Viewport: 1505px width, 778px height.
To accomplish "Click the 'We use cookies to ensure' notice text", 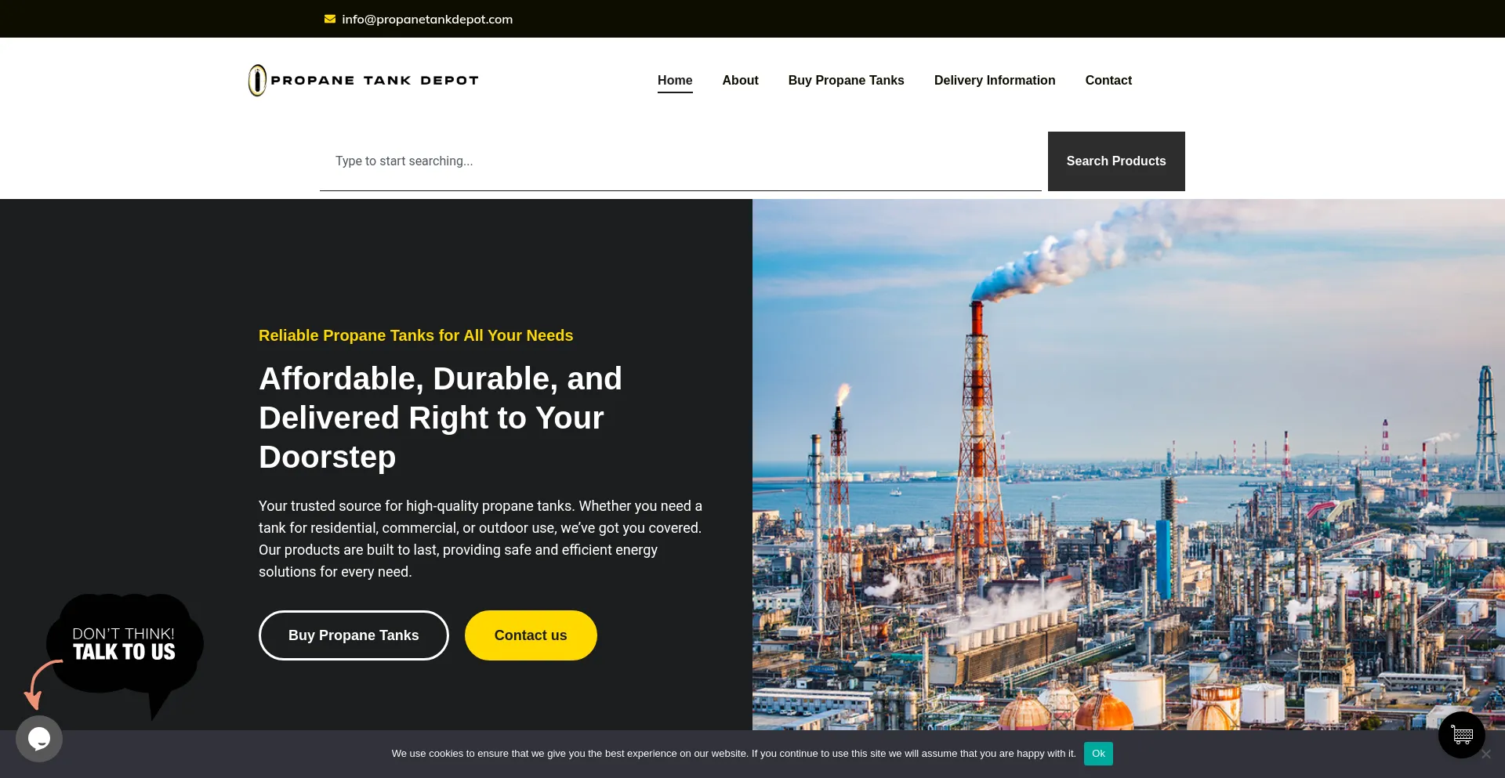I will [x=734, y=754].
